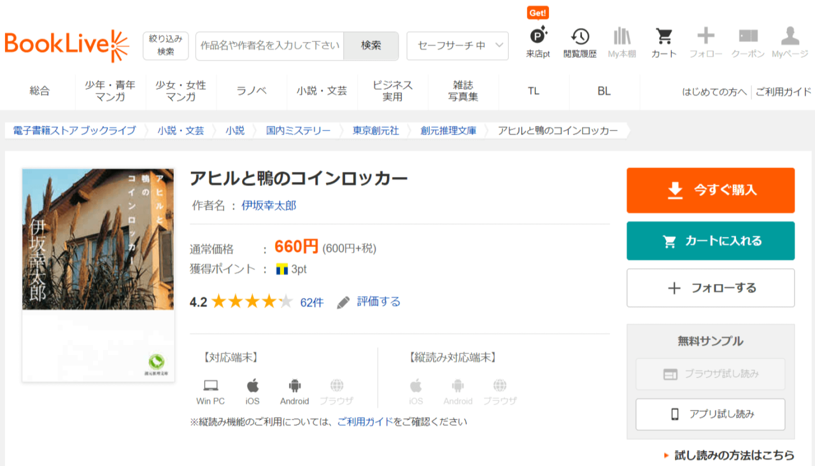815x466 pixels.
Task: Click the pencil icon beside 評価する
Action: tap(344, 302)
